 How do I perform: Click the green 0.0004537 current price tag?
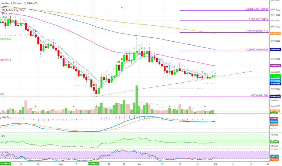(x=275, y=75)
